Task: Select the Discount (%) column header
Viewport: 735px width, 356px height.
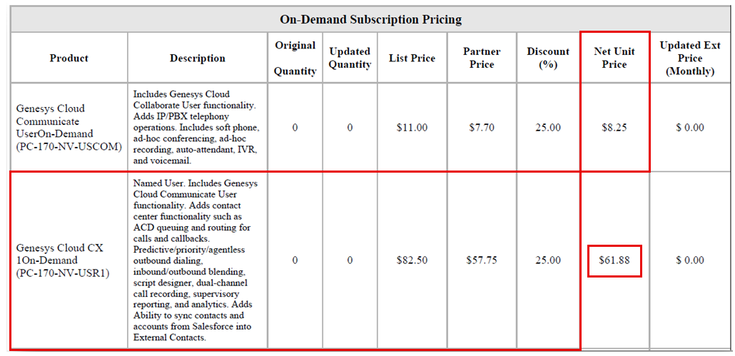Action: pyautogui.click(x=548, y=58)
